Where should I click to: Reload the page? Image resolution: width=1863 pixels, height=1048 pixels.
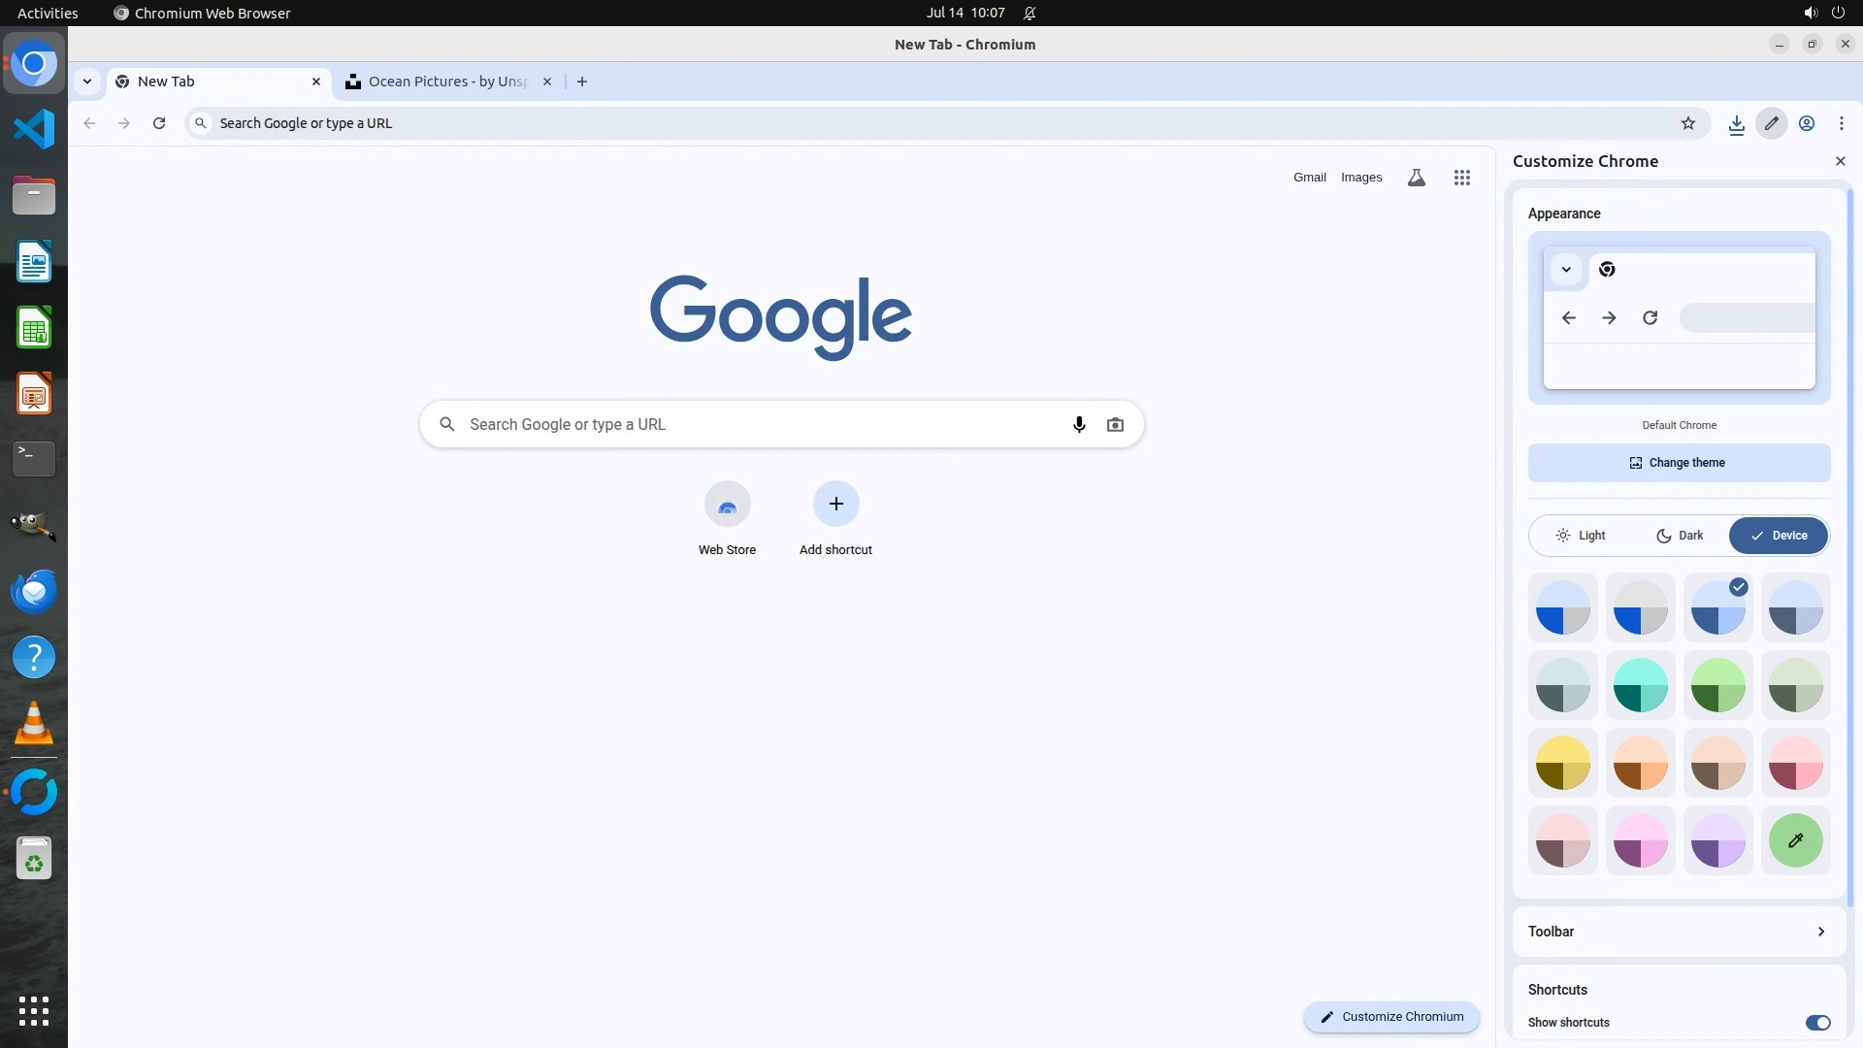(x=159, y=123)
